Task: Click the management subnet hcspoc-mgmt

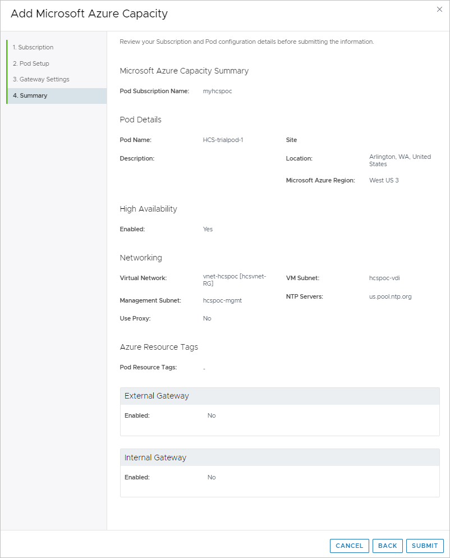Action: pyautogui.click(x=222, y=300)
